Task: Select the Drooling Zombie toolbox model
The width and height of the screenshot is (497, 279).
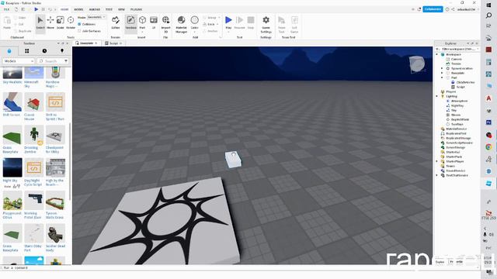Action: pos(34,139)
